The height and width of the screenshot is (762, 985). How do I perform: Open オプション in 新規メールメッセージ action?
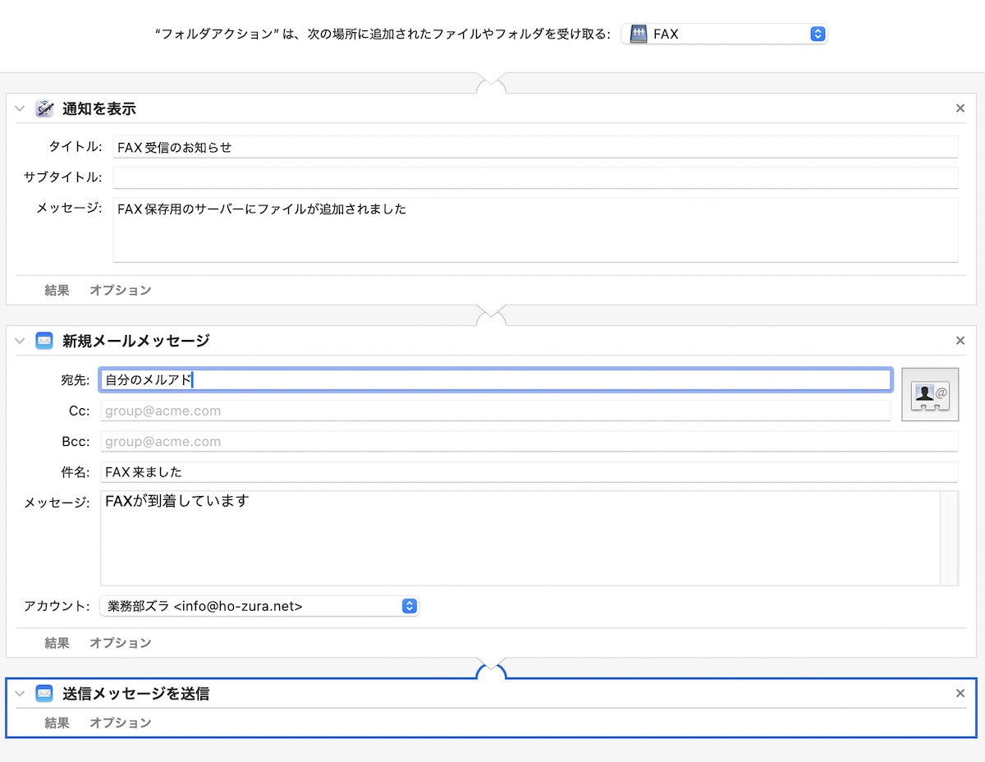pos(120,643)
